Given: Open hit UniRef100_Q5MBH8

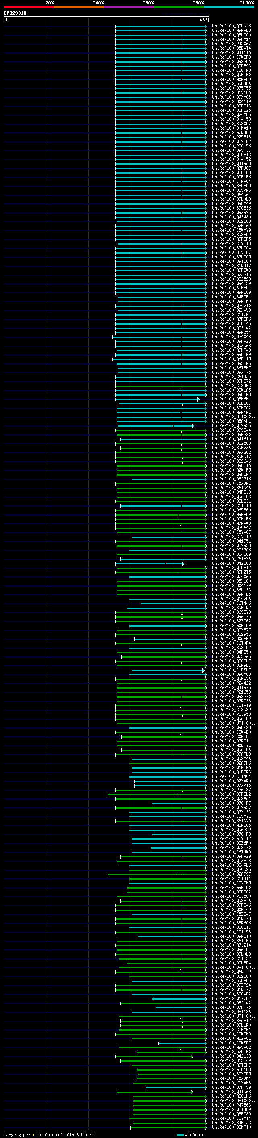Looking at the screenshot, I should (231, 173).
